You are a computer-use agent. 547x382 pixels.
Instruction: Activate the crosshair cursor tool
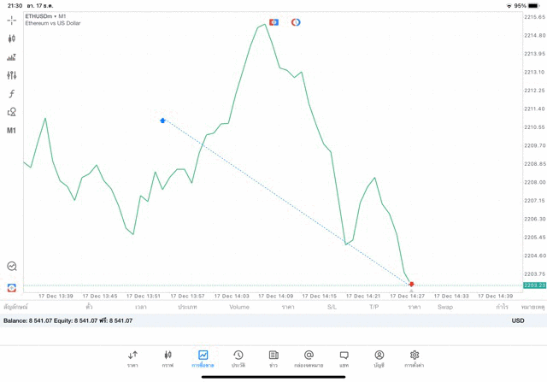11,20
